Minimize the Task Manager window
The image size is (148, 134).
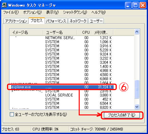coord(128,5)
